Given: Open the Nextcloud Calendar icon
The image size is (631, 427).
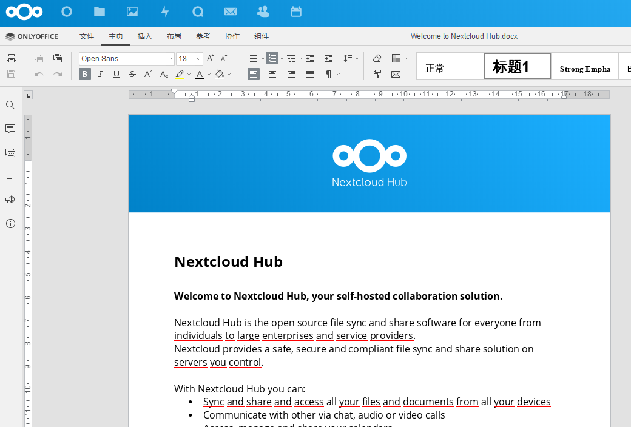Looking at the screenshot, I should [296, 12].
